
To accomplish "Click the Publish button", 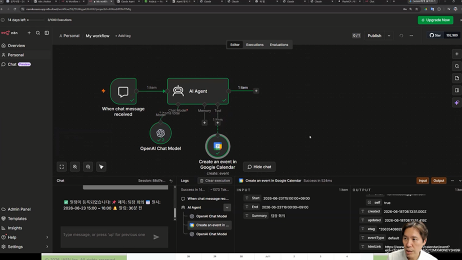I will [x=374, y=36].
